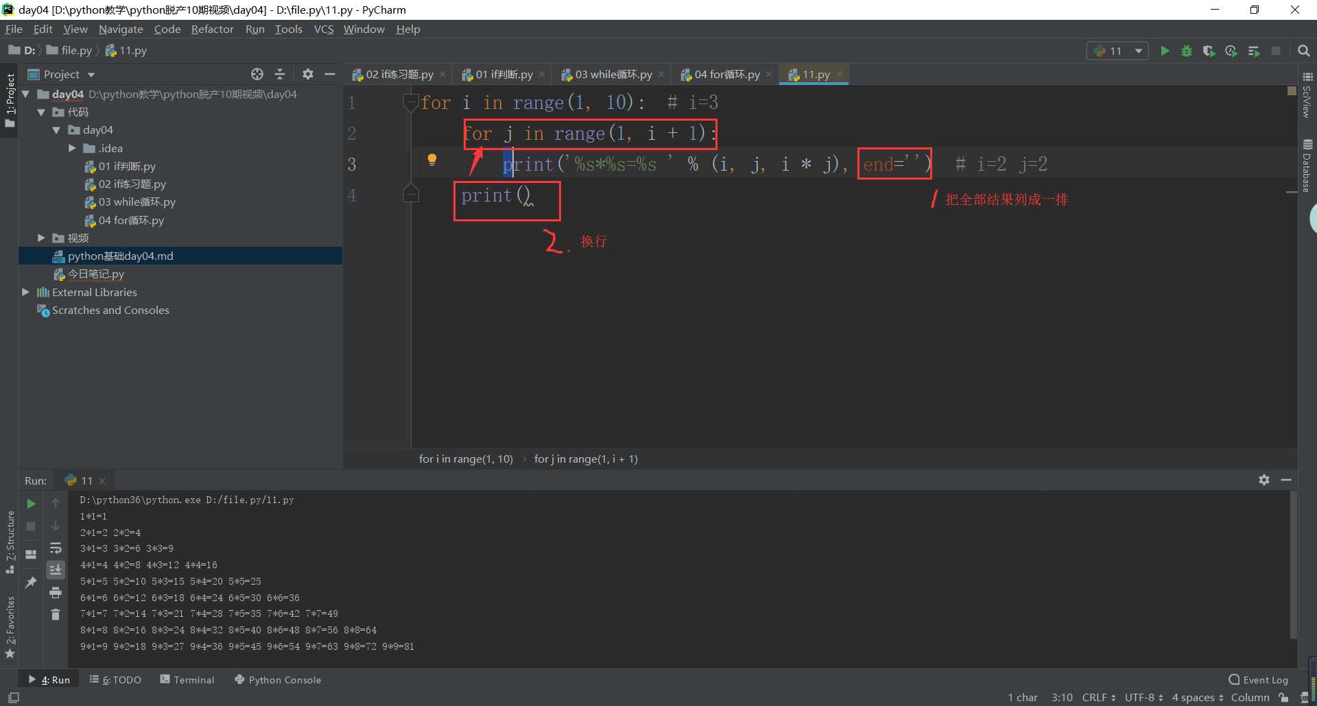Collapse the inner day04 folder
1317x706 pixels.
[x=56, y=130]
